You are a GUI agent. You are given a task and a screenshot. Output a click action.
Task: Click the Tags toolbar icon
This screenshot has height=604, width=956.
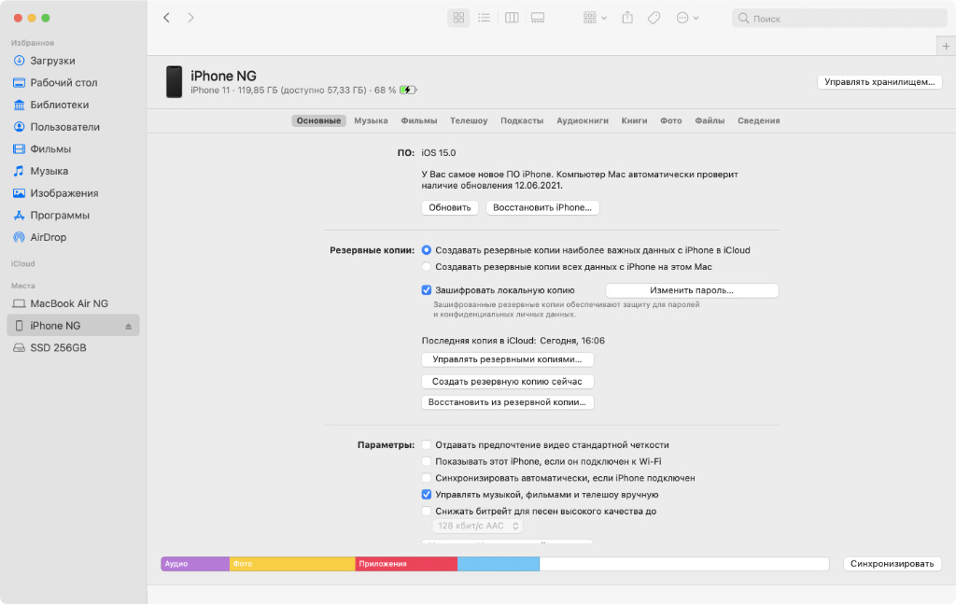click(x=654, y=18)
